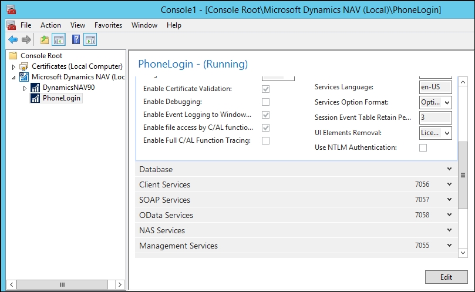Image resolution: width=475 pixels, height=292 pixels.
Task: Toggle Enable Full C/AL Function Tracing checkbox
Action: 265,140
